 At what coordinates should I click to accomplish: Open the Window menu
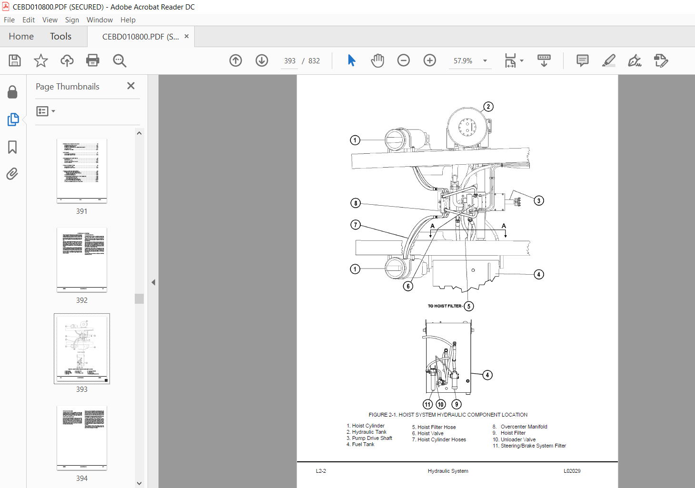point(99,20)
